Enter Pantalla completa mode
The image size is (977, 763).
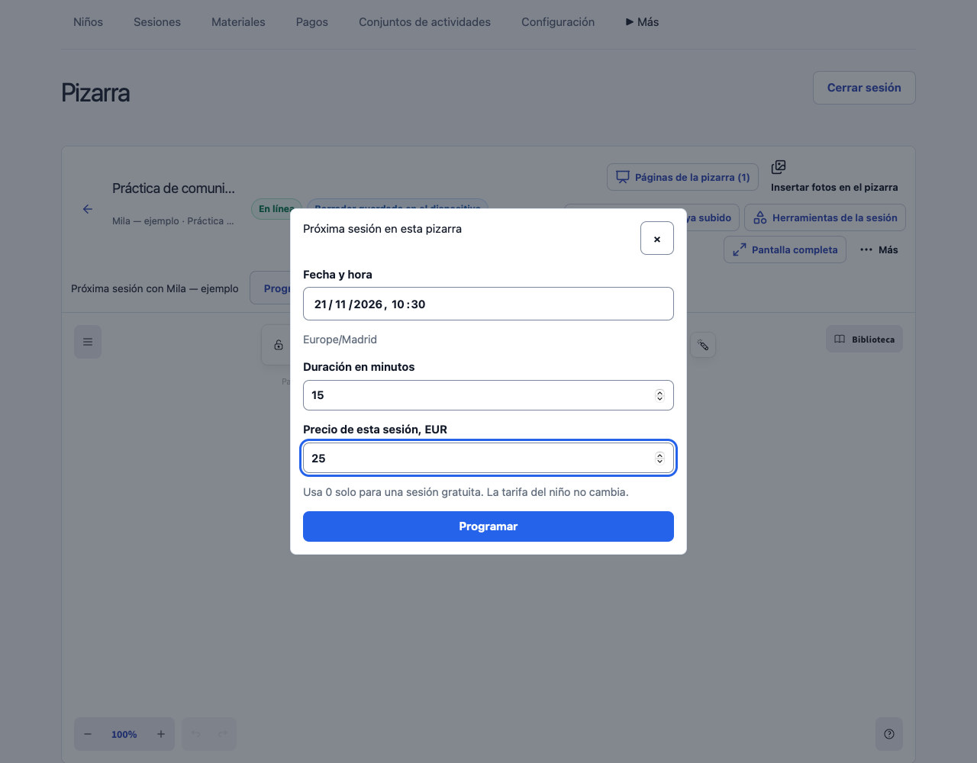(785, 250)
